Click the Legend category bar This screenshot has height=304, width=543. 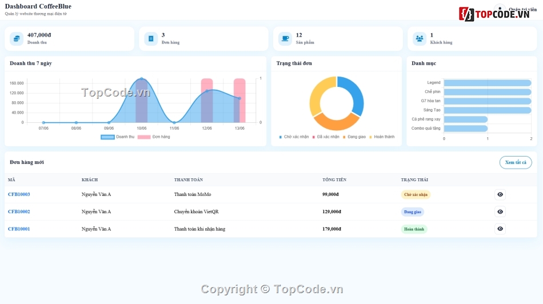487,83
